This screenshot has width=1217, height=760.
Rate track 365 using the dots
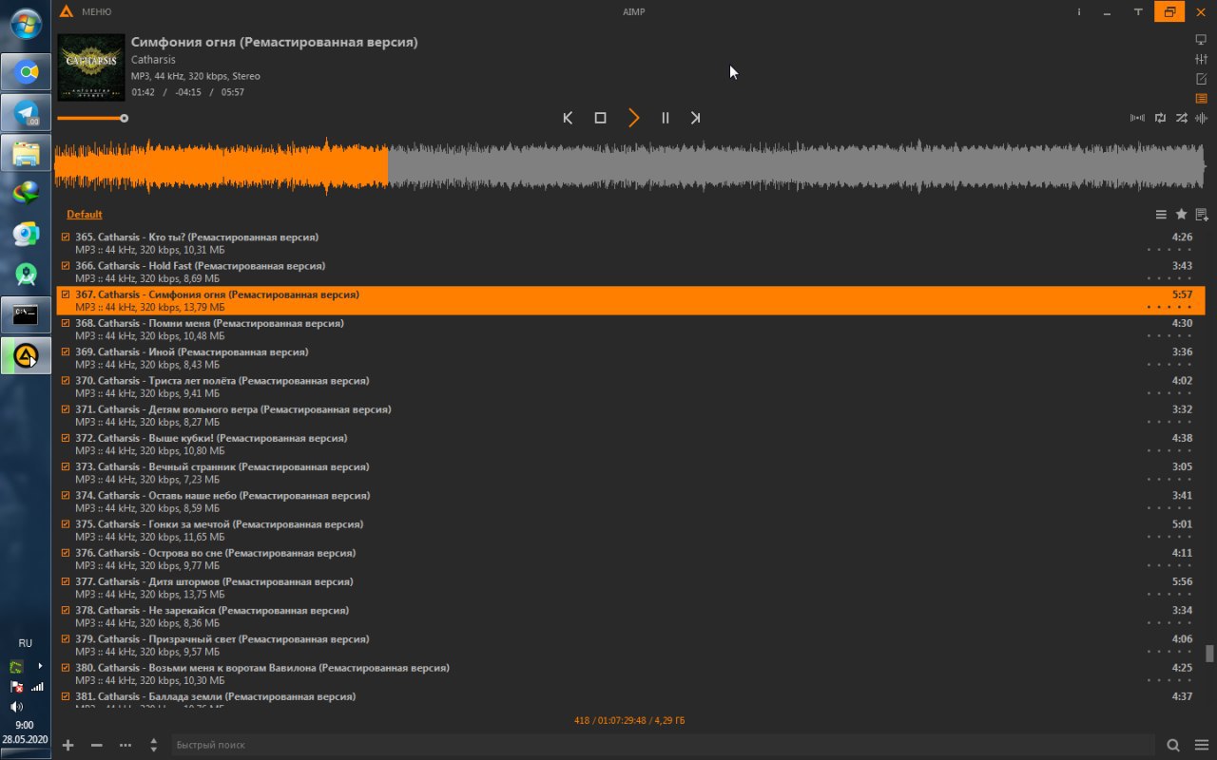(x=1169, y=250)
